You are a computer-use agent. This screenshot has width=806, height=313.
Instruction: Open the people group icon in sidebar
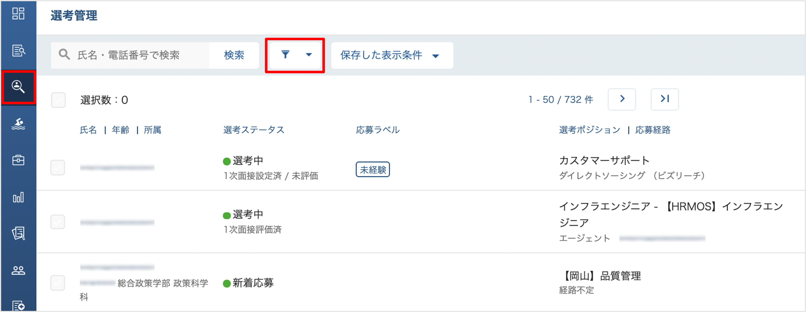click(18, 270)
